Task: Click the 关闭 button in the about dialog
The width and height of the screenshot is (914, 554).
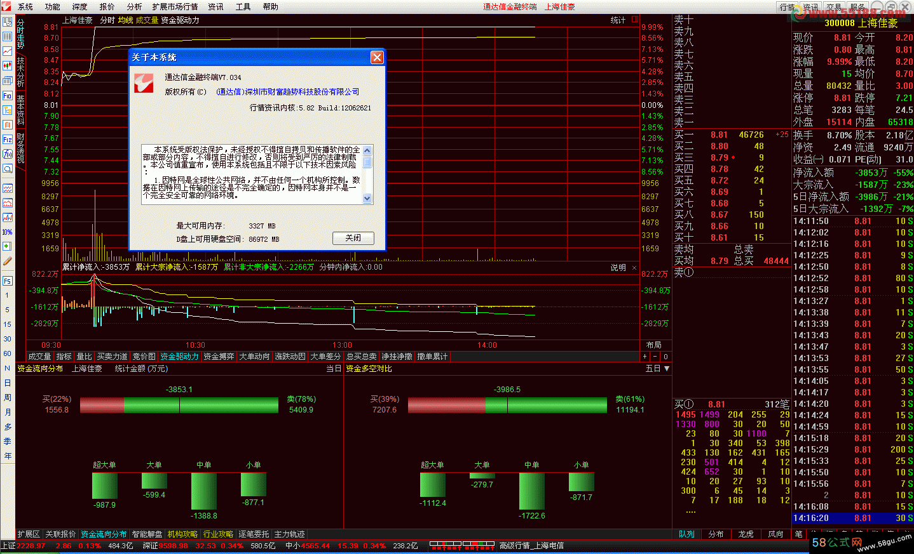Action: tap(353, 238)
